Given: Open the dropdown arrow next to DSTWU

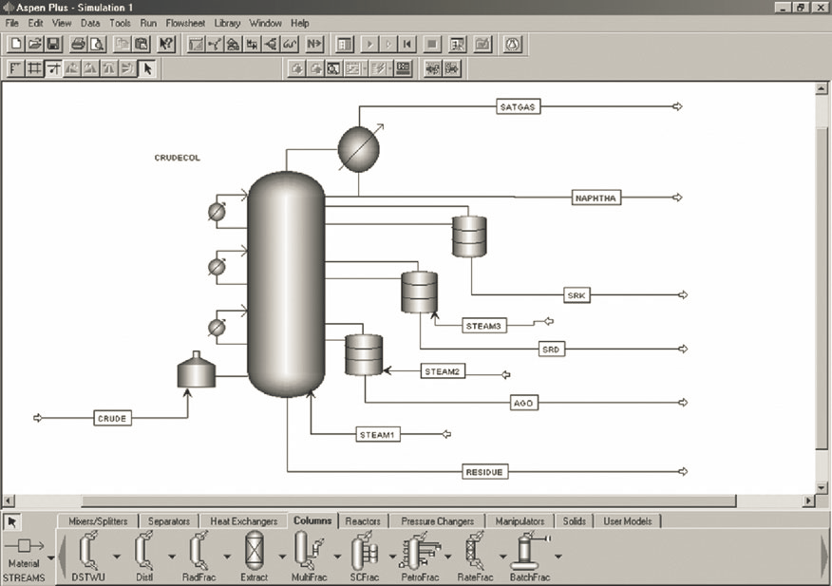Looking at the screenshot, I should 116,557.
